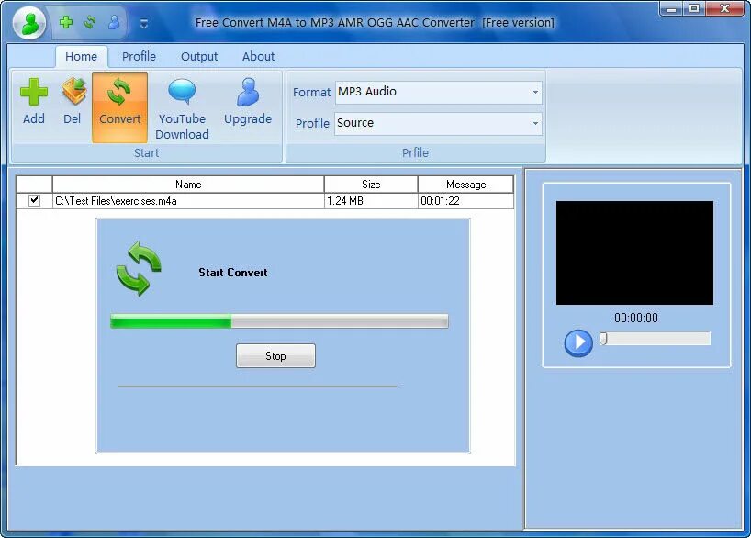Viewport: 751px width, 538px height.
Task: Click the header checkbox column
Action: pos(34,184)
